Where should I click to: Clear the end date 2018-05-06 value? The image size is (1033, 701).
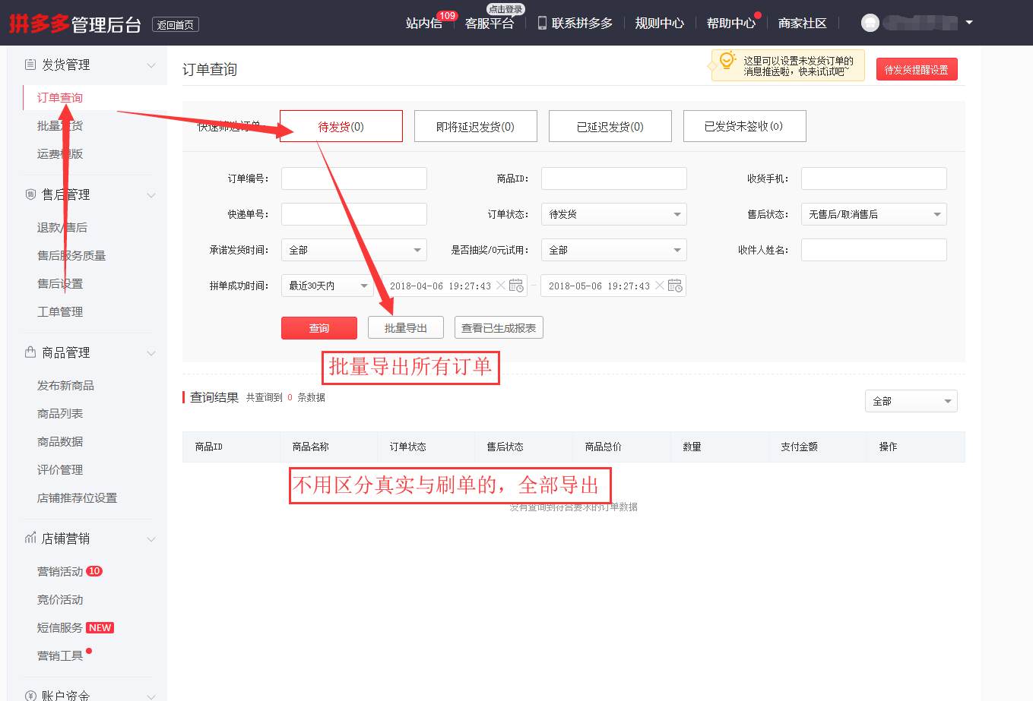pyautogui.click(x=660, y=286)
